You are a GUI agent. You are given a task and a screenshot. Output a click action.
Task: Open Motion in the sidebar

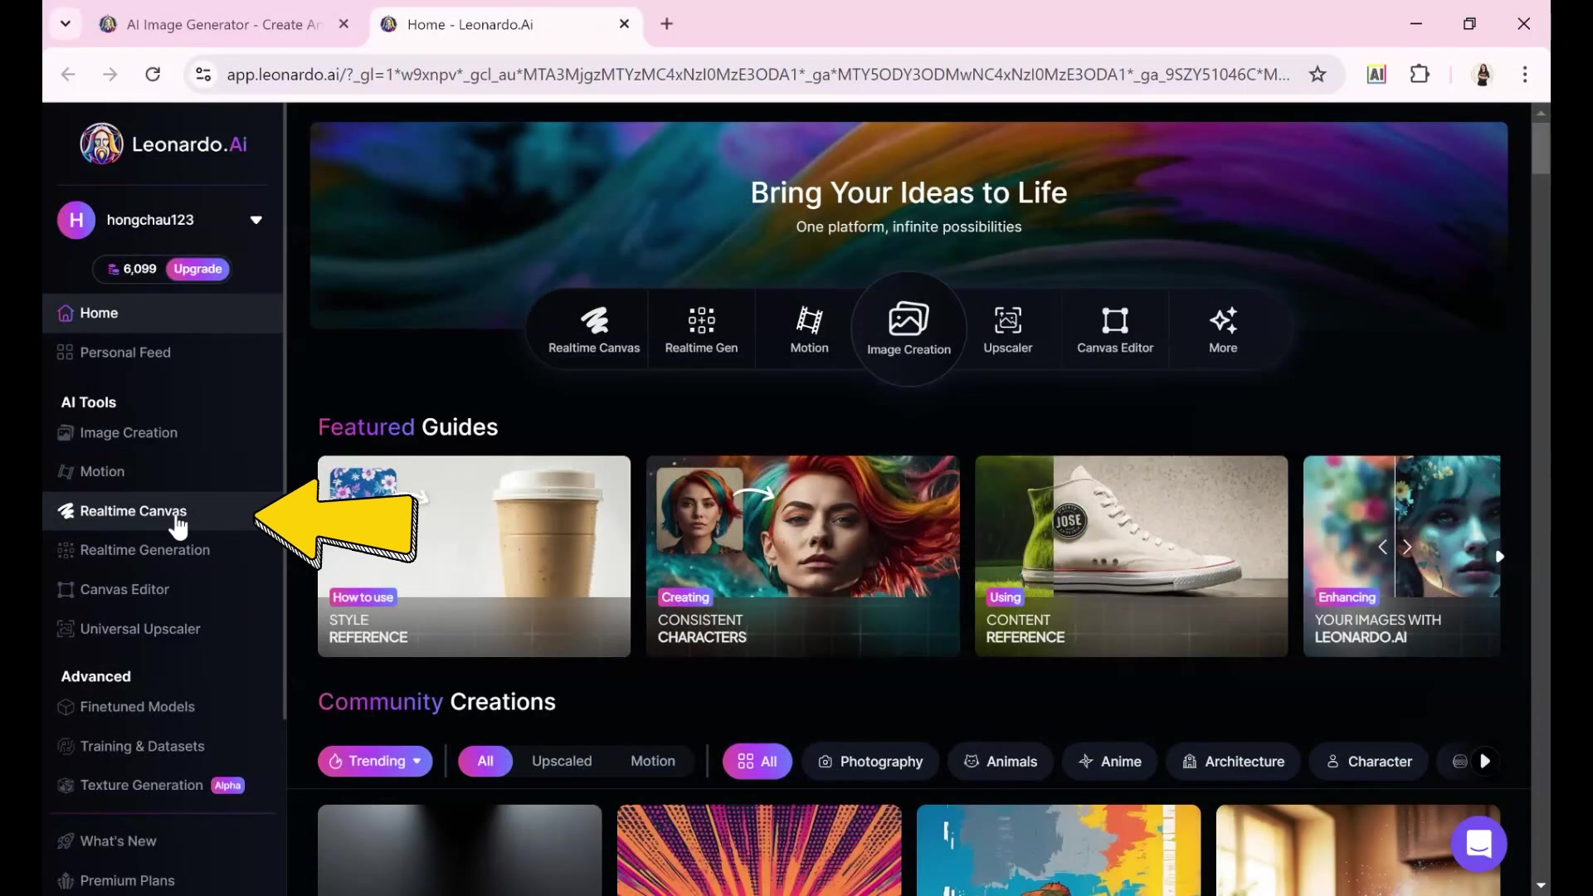coord(163,471)
